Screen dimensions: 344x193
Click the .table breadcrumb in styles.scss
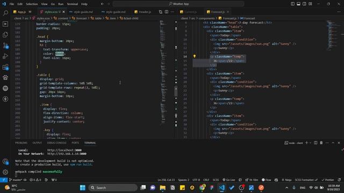point(96,18)
